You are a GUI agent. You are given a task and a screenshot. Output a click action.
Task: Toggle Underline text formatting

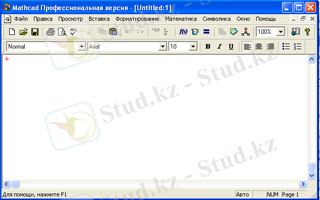pos(231,47)
